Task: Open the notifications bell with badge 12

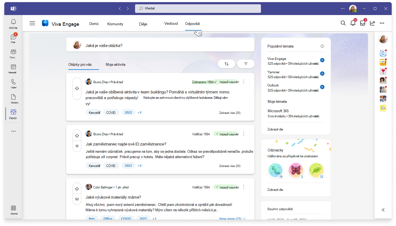Action: [353, 23]
